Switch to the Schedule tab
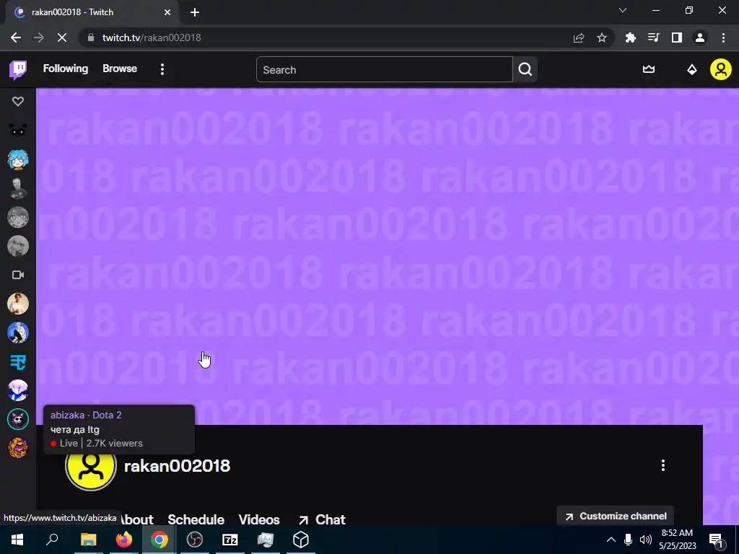739x554 pixels. tap(196, 519)
